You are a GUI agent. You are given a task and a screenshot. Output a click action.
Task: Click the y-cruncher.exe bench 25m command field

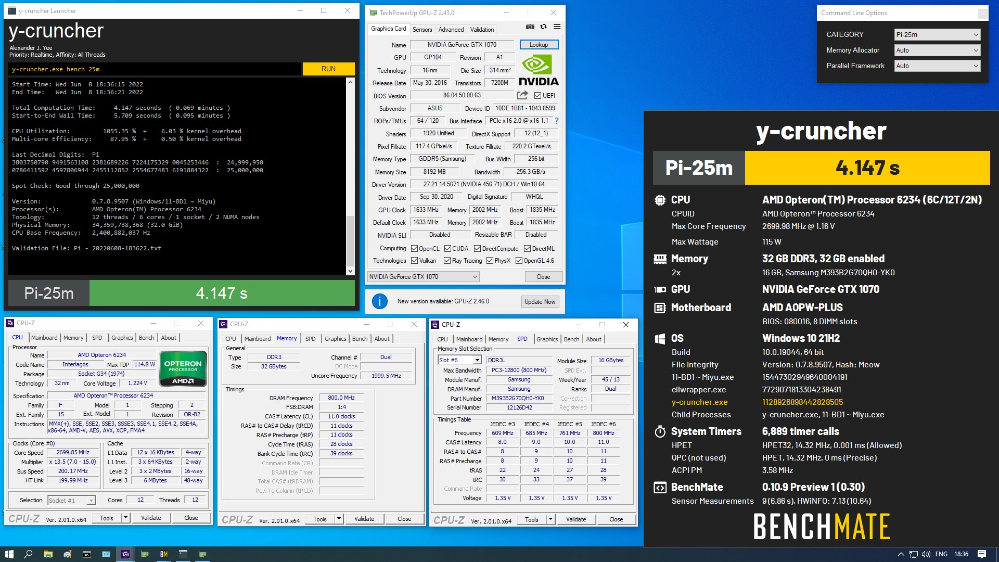(x=154, y=69)
